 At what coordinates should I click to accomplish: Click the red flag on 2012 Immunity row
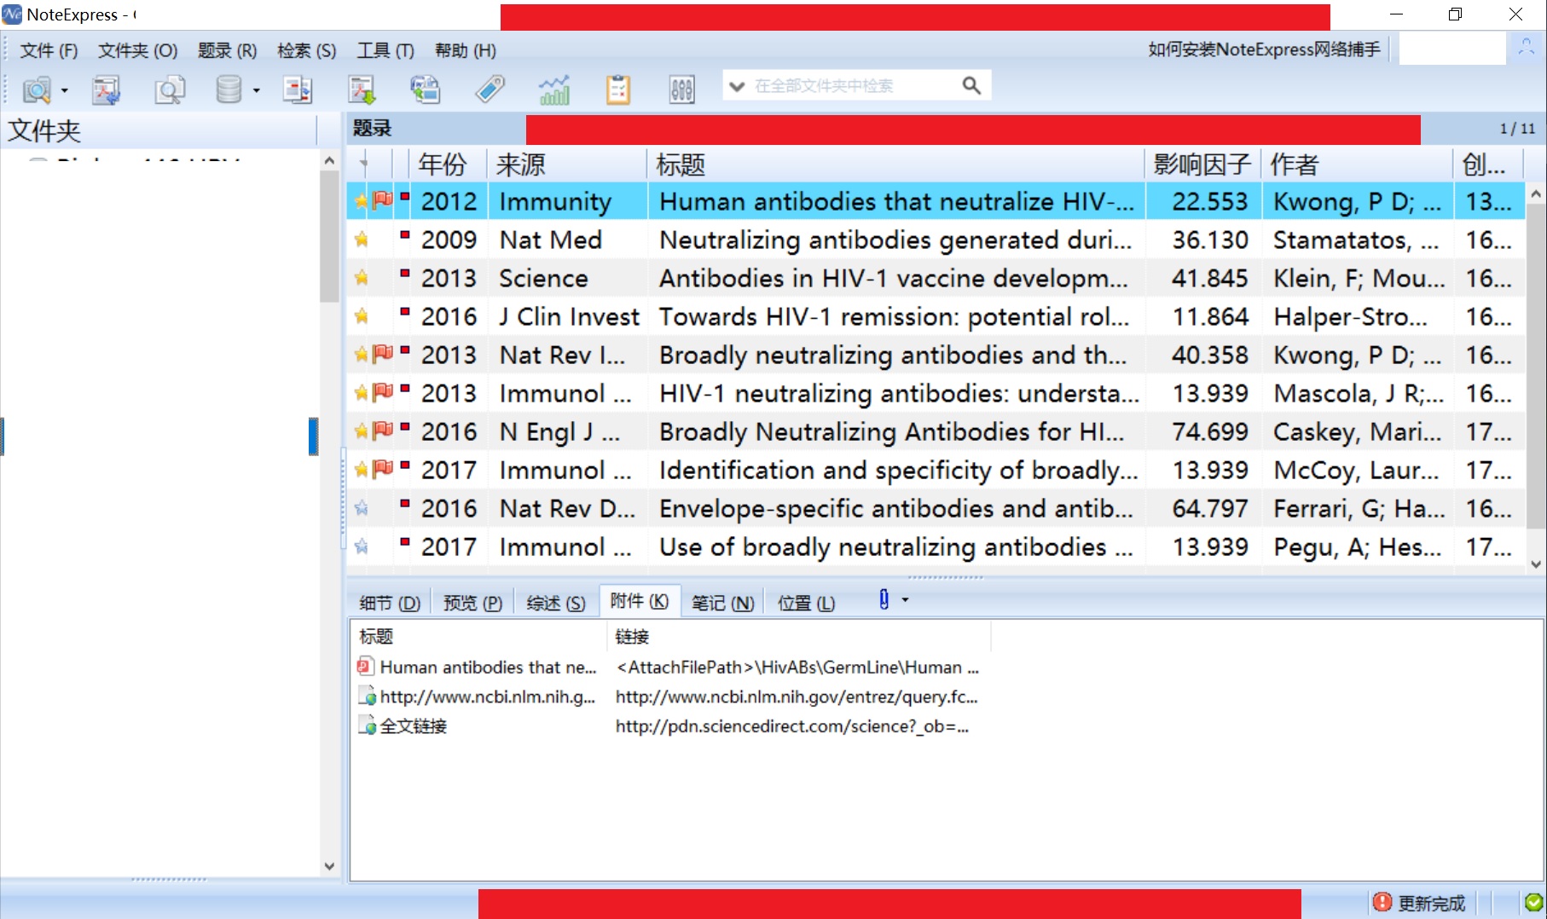384,199
